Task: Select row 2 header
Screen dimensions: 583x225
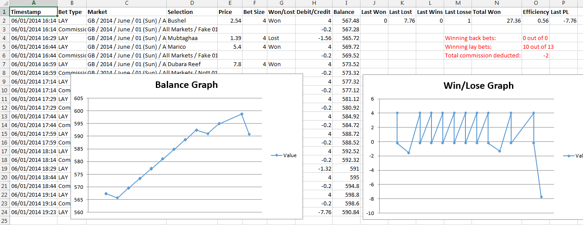Action: (x=5, y=20)
